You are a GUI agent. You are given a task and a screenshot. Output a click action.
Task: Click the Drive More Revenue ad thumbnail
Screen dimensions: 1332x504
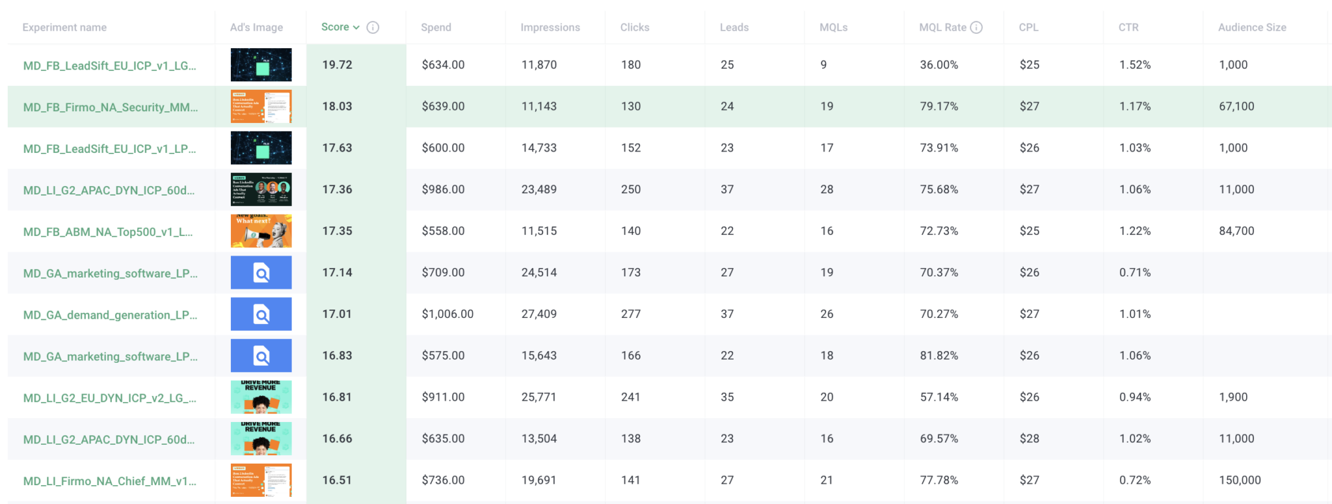tap(261, 397)
